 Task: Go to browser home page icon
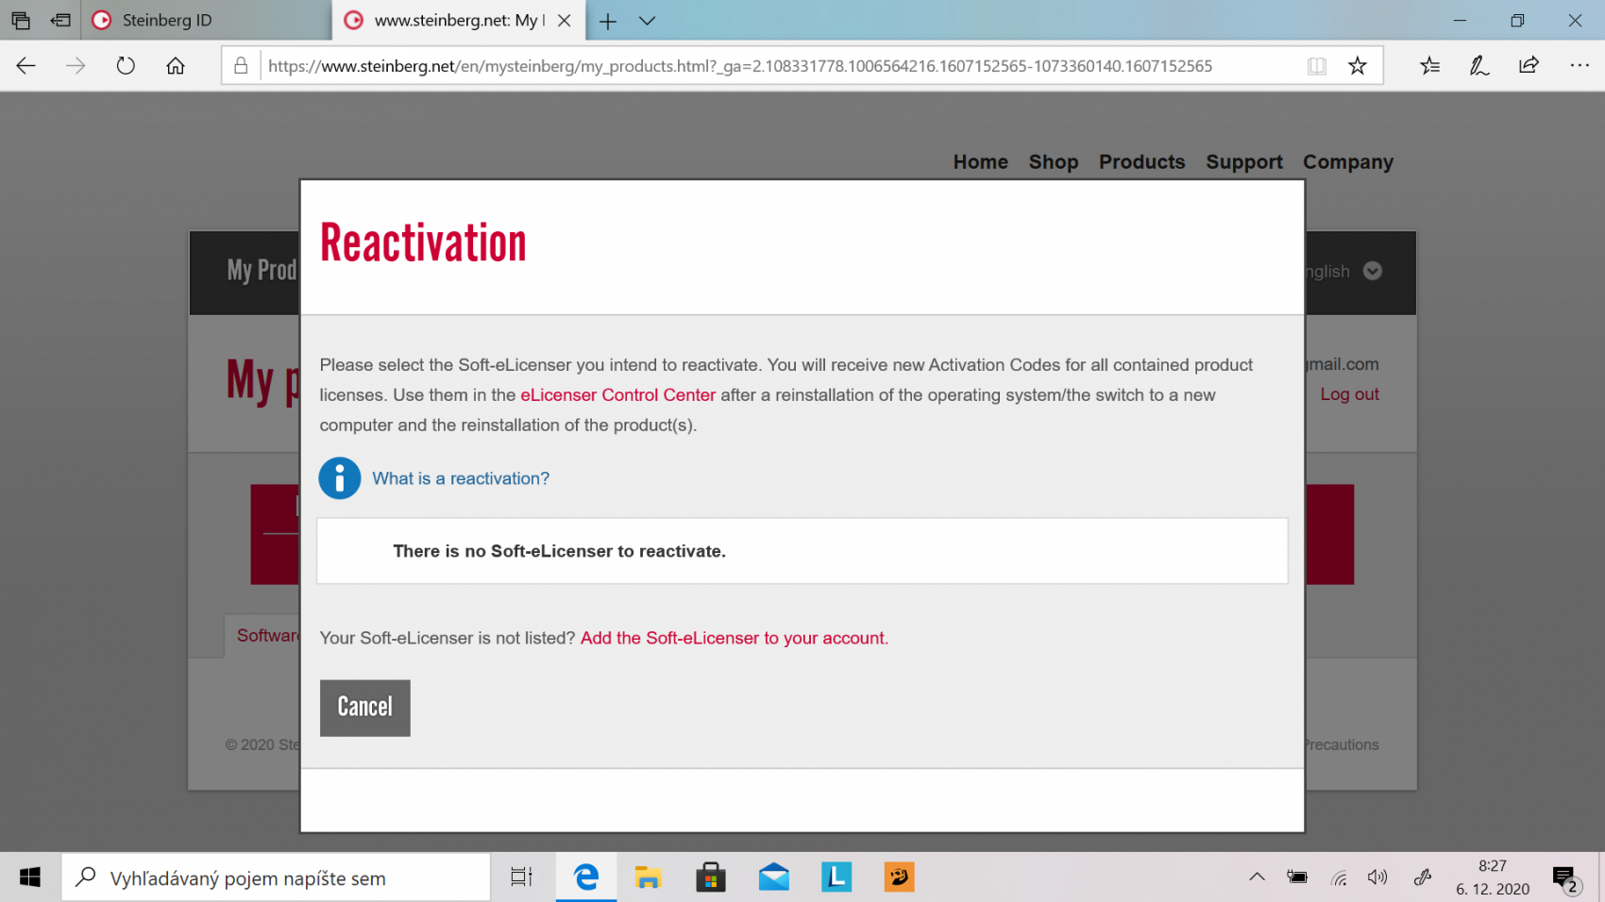pyautogui.click(x=176, y=66)
